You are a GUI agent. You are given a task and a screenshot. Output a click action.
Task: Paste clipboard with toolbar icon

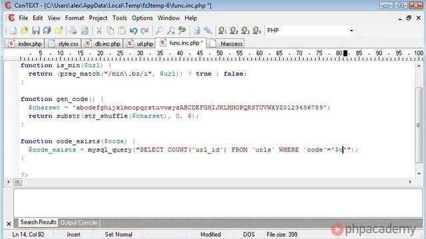tap(122, 31)
